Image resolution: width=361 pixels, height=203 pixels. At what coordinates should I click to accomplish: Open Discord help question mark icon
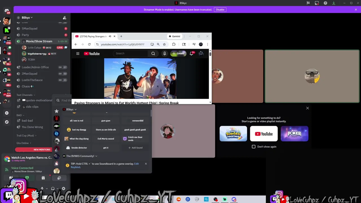point(325,3)
